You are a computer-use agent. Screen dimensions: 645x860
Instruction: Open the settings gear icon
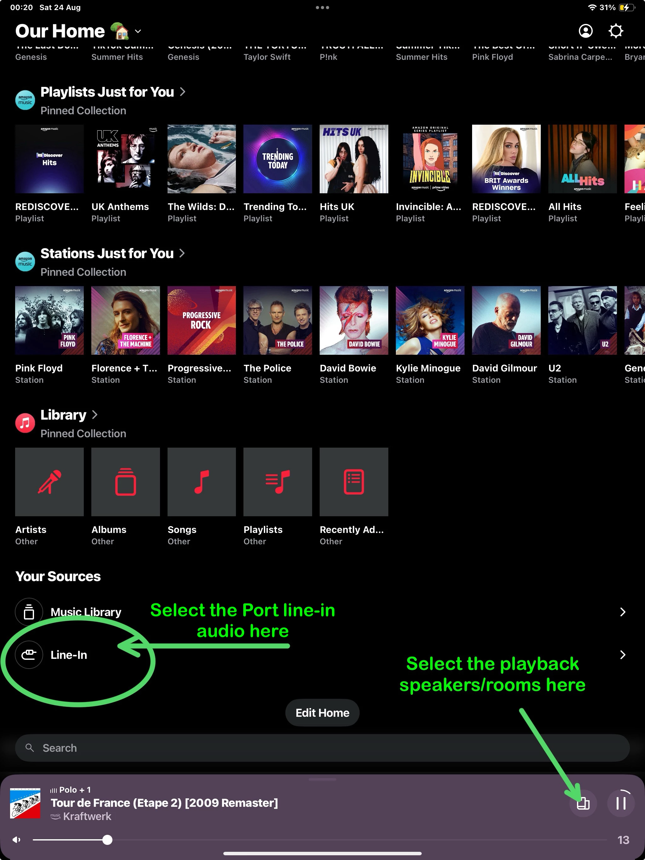coord(616,31)
